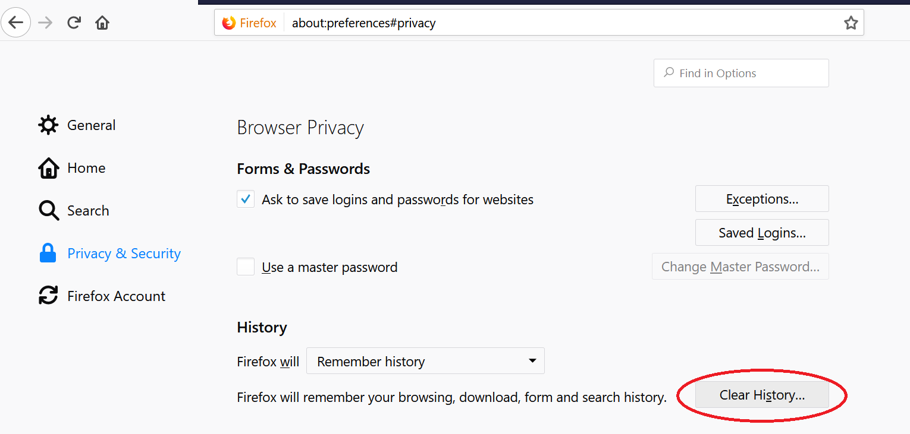Click the forward arrow navigation button
Screen dimensions: 910x434
(x=45, y=23)
